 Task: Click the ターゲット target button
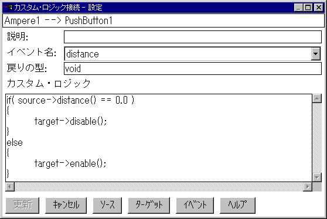(149, 206)
